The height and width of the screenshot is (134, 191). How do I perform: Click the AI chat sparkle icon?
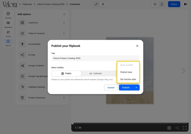pos(22,55)
